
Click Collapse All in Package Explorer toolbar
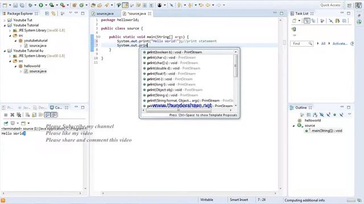pos(47,14)
